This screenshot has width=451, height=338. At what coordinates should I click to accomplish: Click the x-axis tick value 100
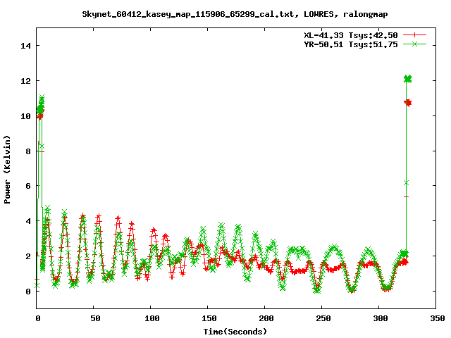(x=152, y=318)
